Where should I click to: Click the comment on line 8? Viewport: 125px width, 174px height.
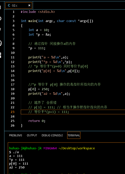point(52,44)
